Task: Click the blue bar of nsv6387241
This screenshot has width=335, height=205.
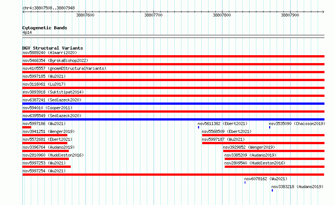Action: pos(173,104)
